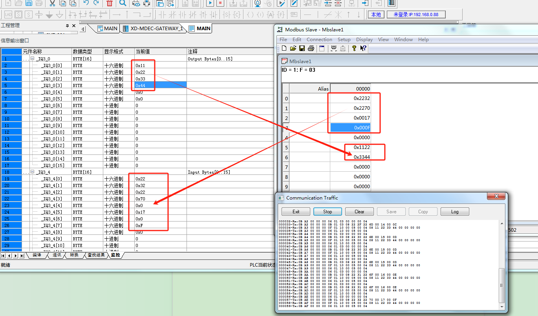Click the left tab-scroll arrow beside MAIN tabs
Viewport: 538px width, 316px height.
tap(83, 29)
